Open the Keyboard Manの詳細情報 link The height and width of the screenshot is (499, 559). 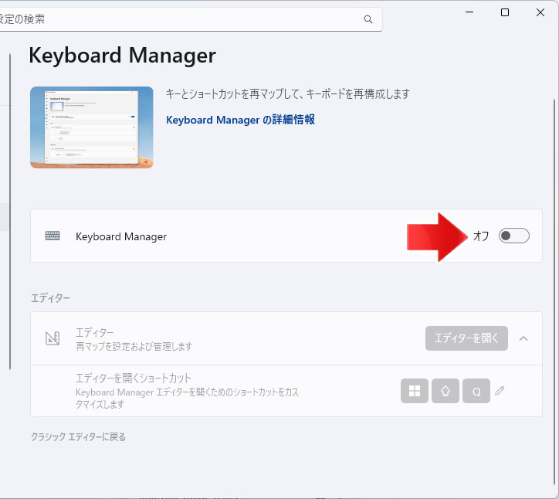(240, 120)
